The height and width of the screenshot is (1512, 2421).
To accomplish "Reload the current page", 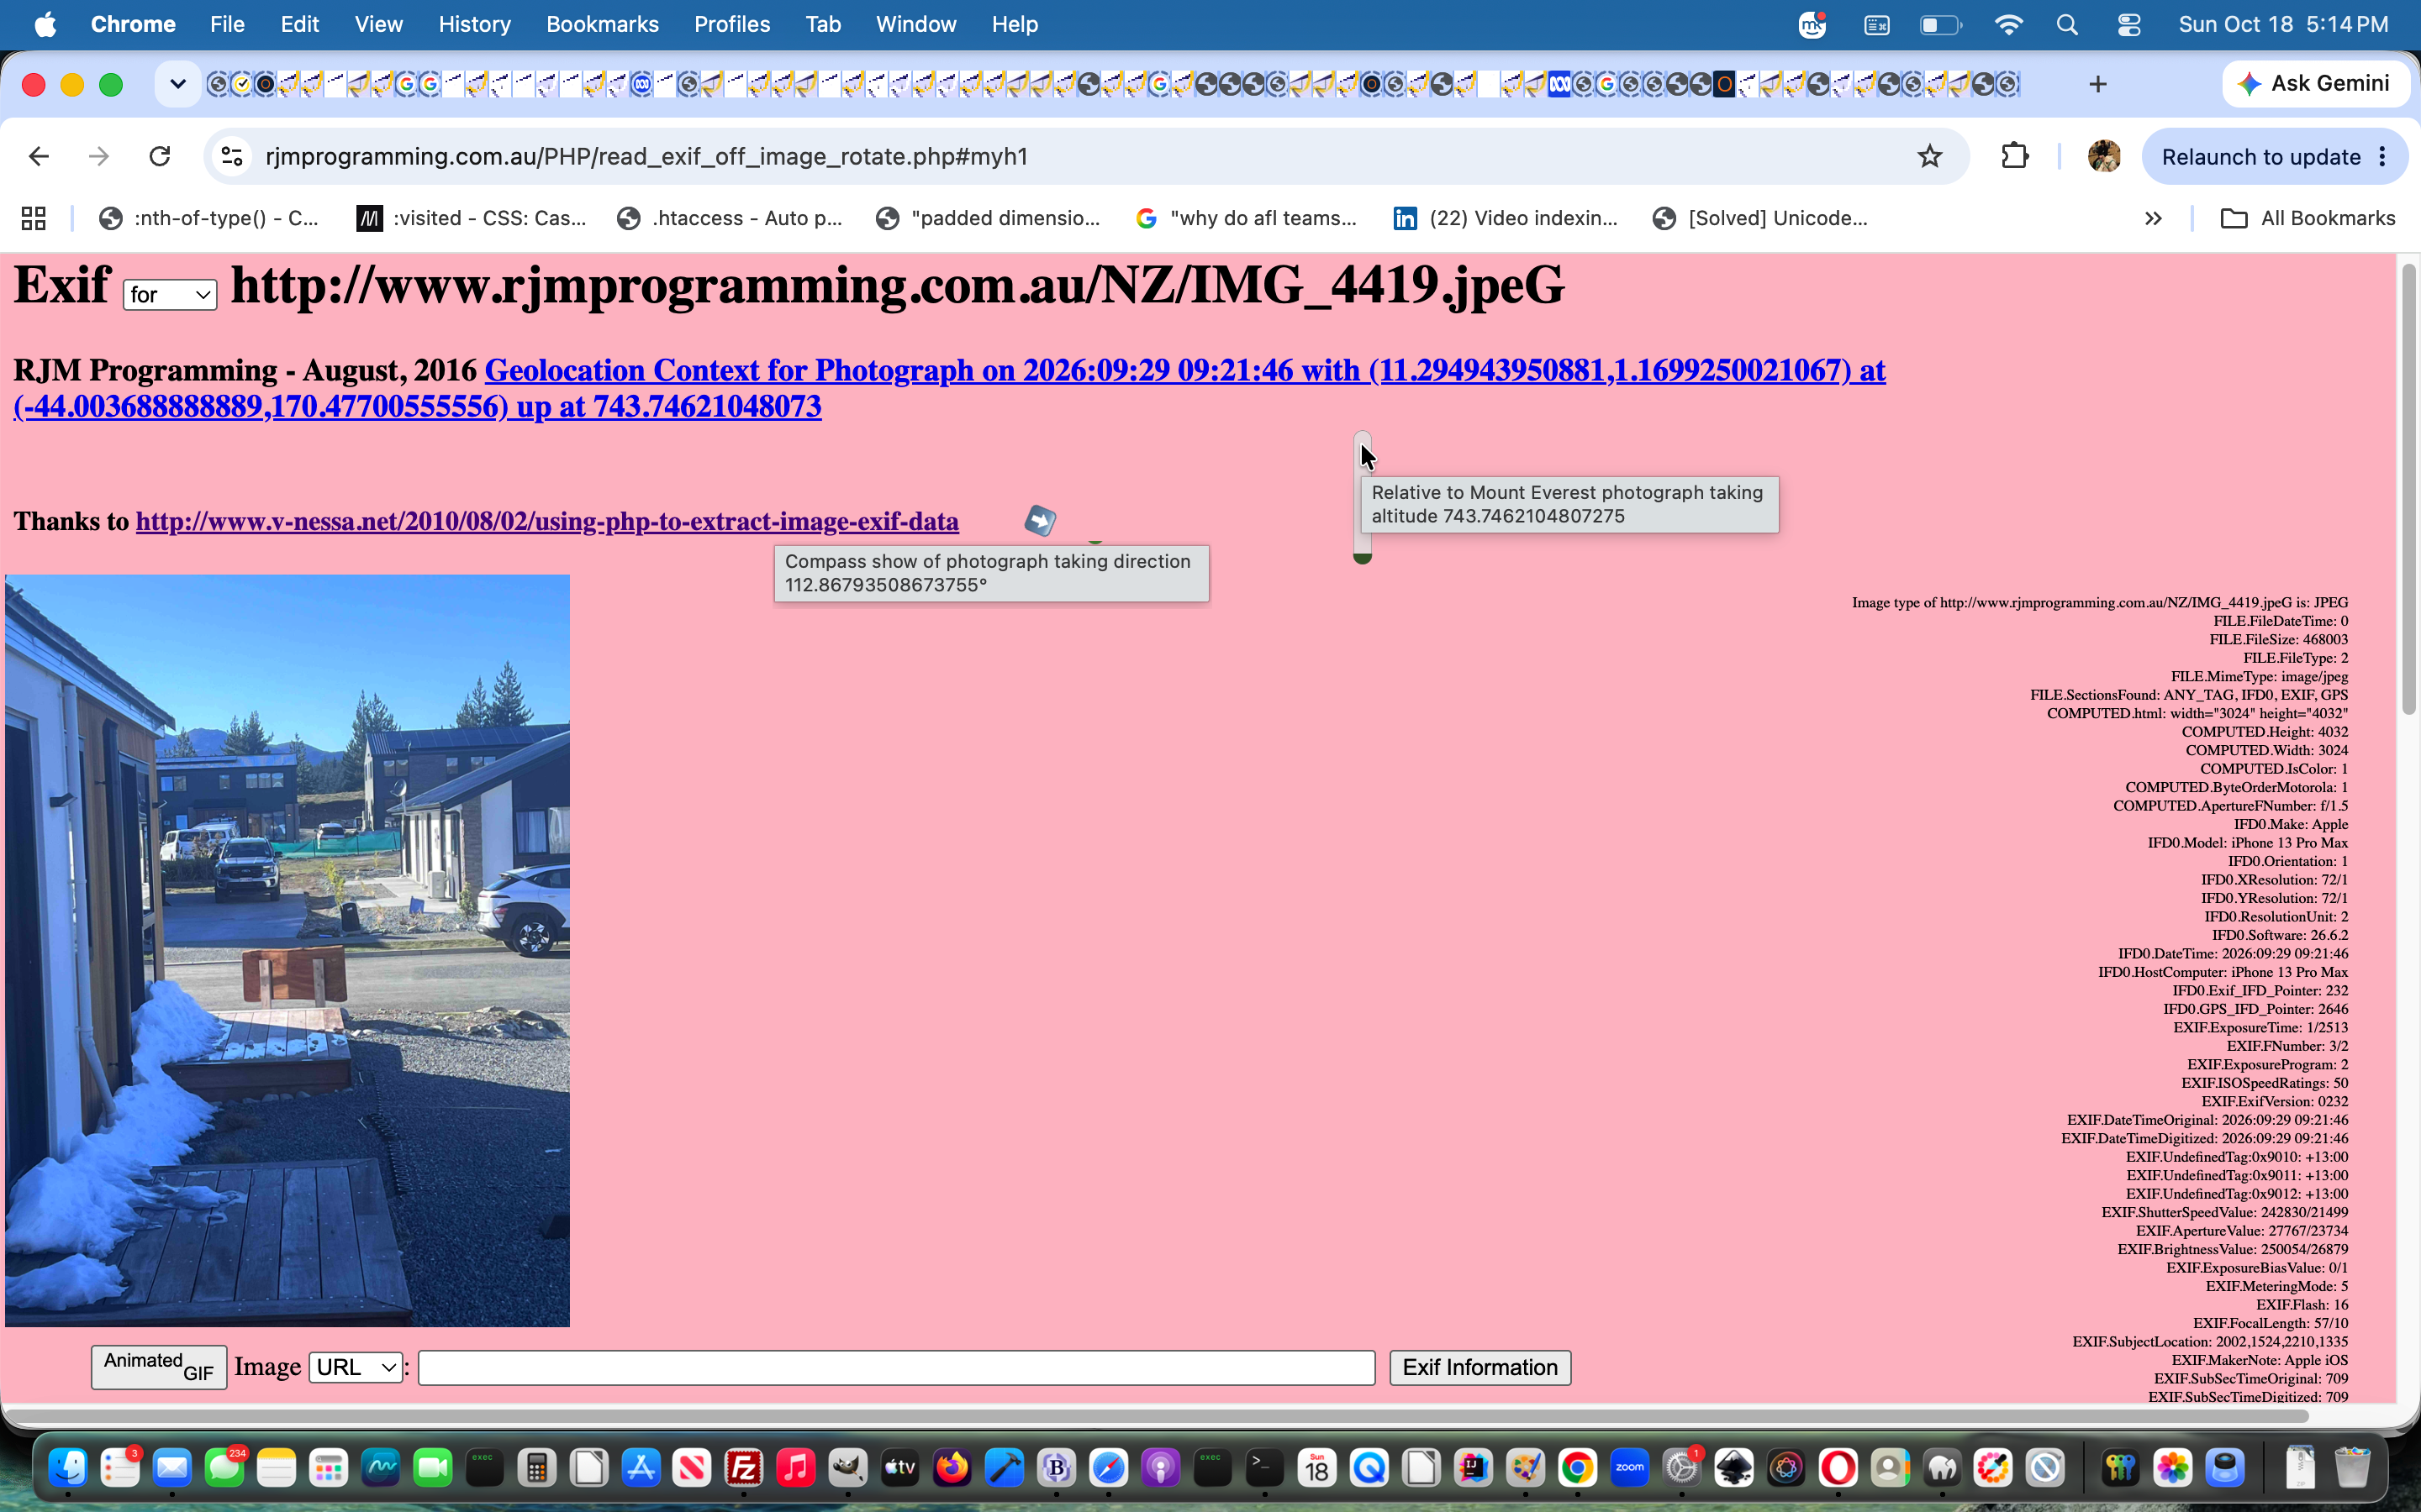I will [160, 156].
